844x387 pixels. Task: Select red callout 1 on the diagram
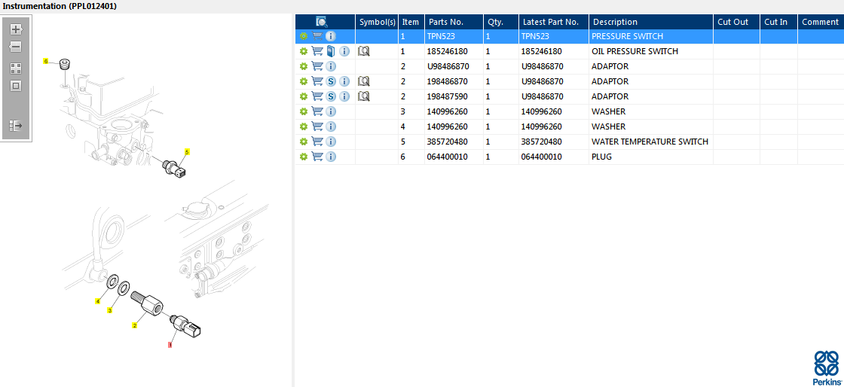click(170, 345)
